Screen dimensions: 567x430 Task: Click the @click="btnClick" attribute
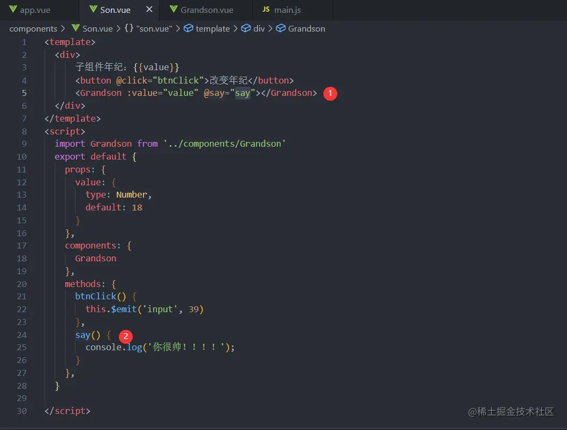pyautogui.click(x=160, y=80)
